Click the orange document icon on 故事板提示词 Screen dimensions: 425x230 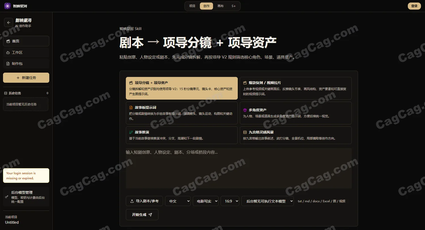(131, 108)
